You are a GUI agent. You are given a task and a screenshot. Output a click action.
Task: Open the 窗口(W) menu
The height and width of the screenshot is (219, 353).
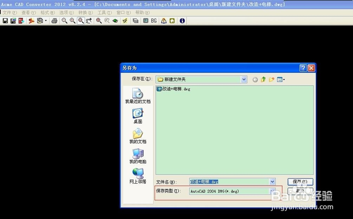(124, 13)
